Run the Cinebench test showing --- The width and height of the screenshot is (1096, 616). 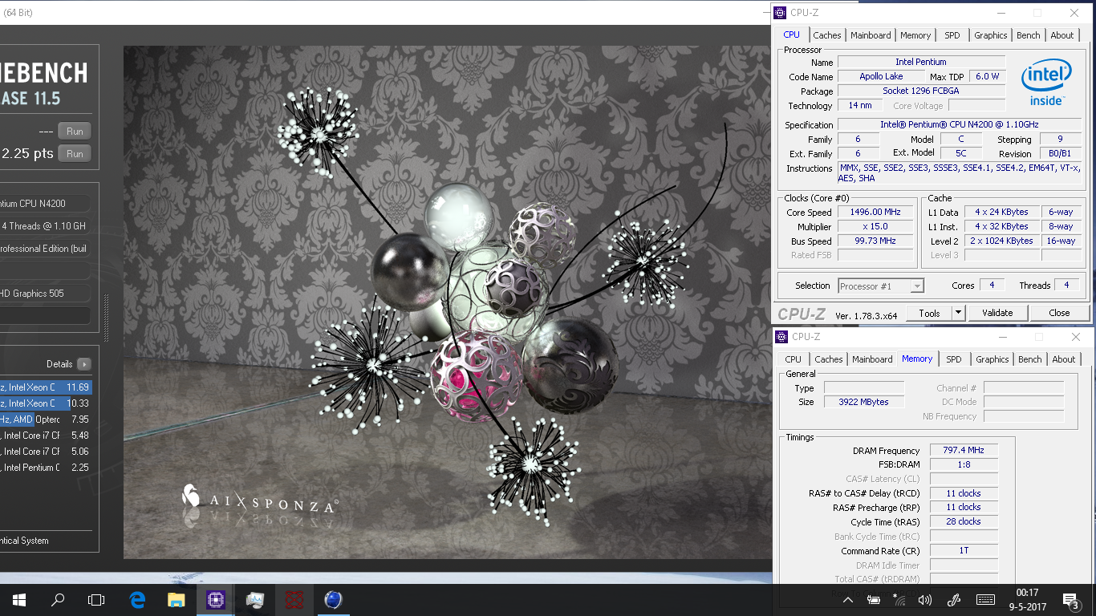coord(75,132)
